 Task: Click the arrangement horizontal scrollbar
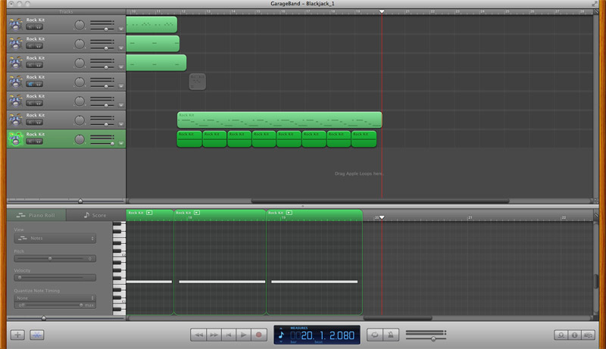coord(380,201)
